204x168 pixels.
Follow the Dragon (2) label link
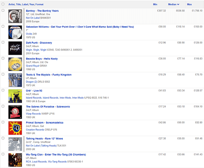tap(32, 82)
